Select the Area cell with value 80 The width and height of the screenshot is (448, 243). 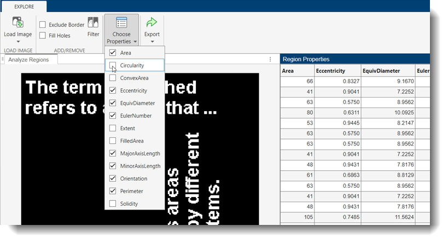[x=297, y=113]
